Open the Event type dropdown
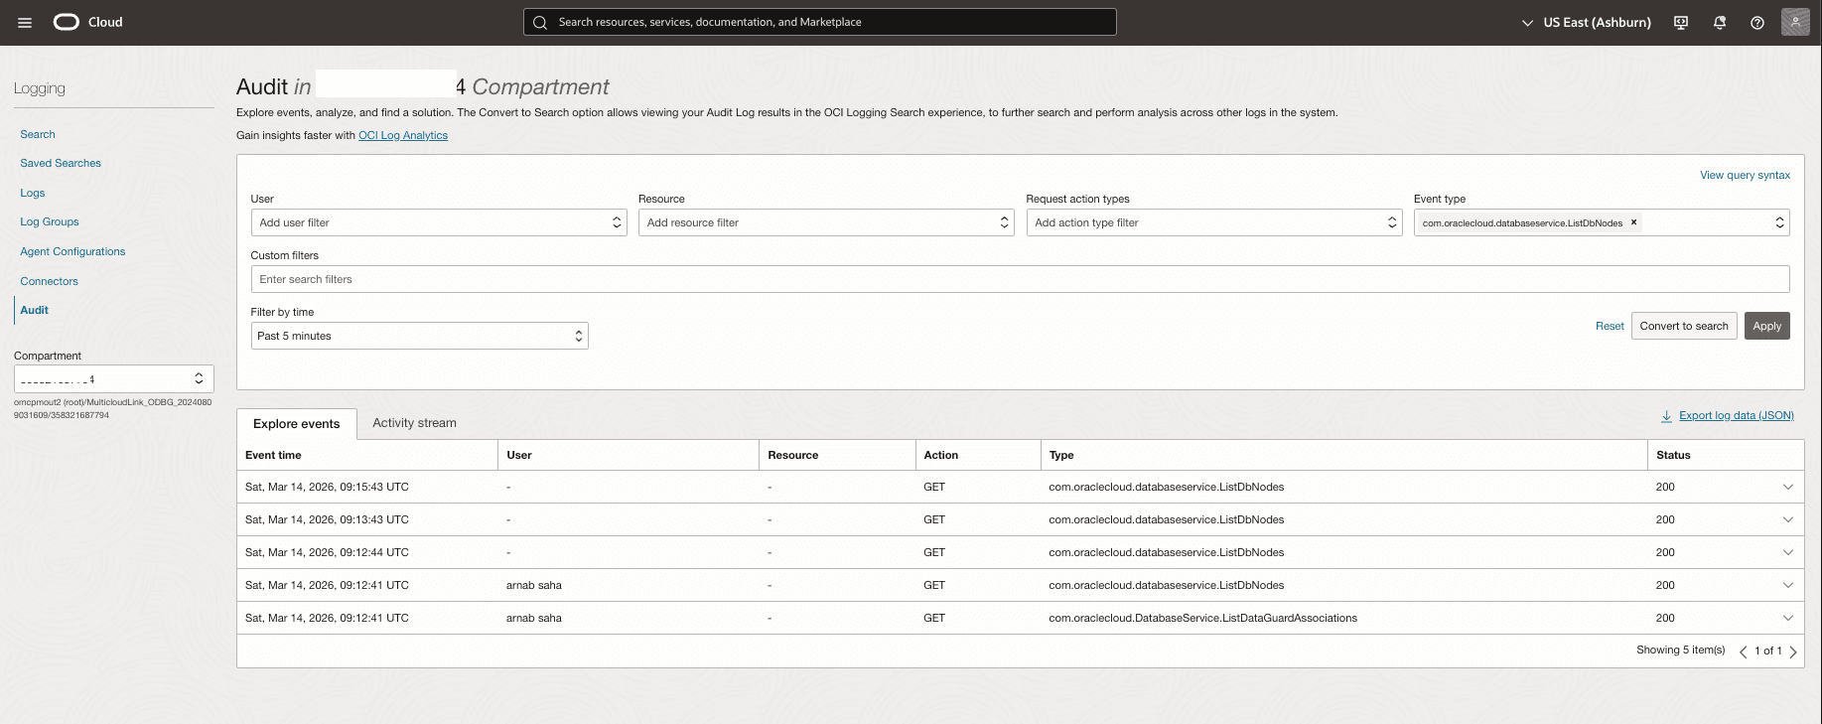Screen dimensions: 1822x724 click(x=1602, y=222)
